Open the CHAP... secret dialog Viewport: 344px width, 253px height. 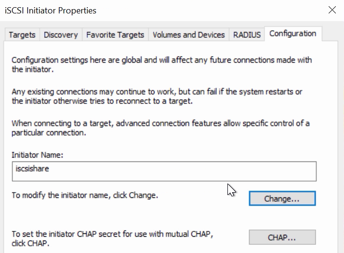283,237
